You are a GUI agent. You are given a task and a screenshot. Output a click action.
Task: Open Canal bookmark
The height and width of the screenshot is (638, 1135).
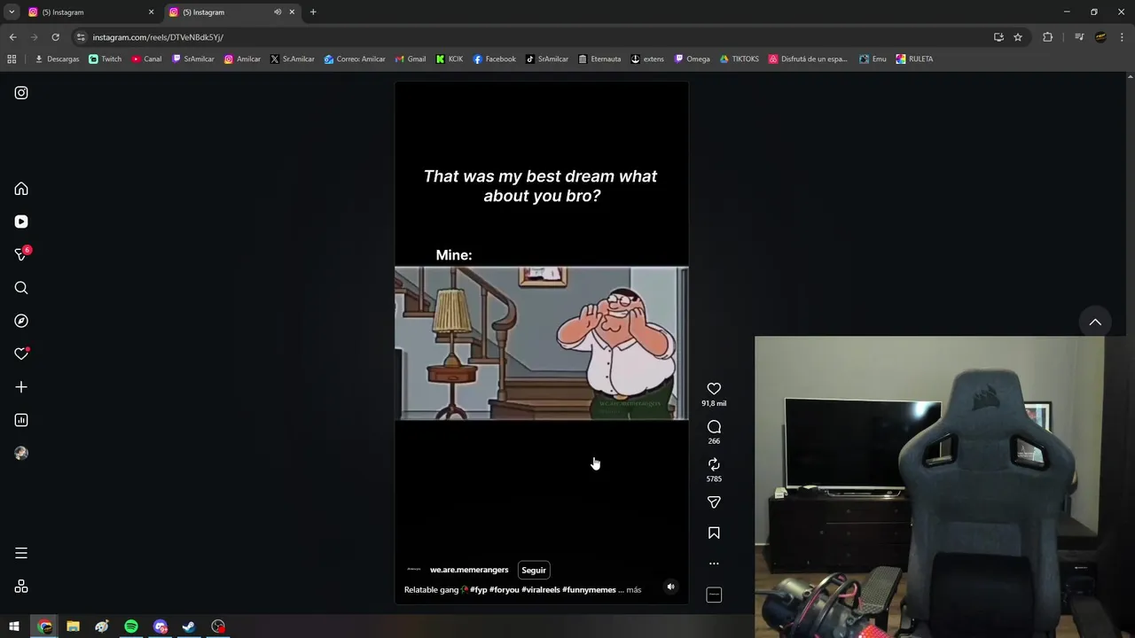pos(146,59)
